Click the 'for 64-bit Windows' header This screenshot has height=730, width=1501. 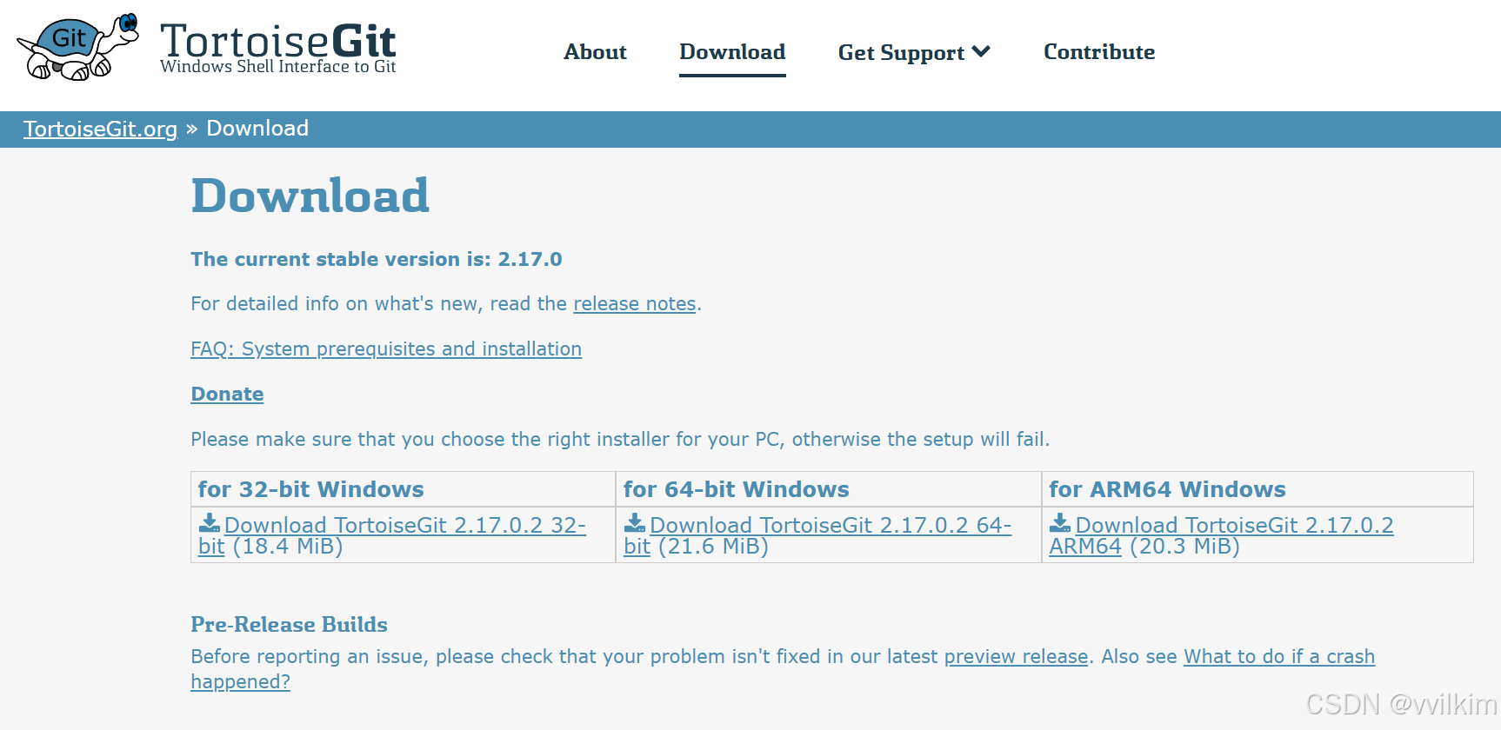click(x=736, y=489)
